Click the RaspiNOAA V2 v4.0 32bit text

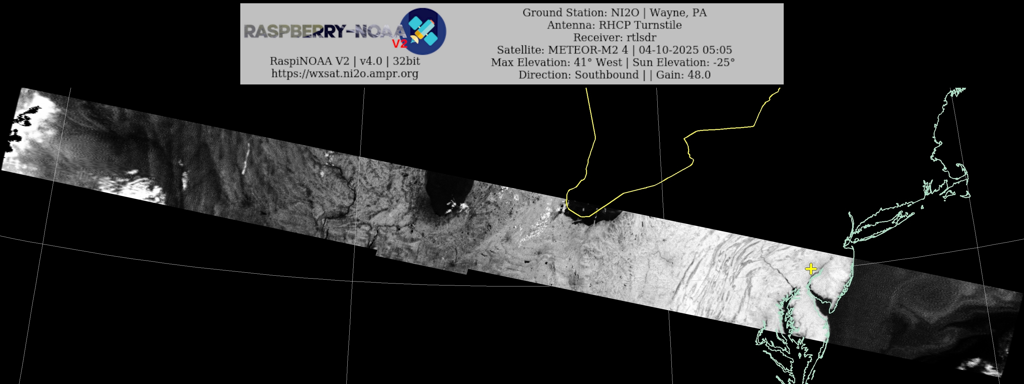(x=345, y=61)
